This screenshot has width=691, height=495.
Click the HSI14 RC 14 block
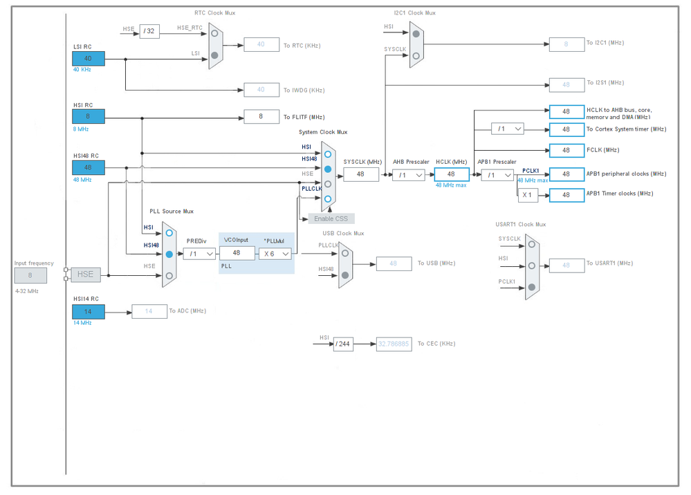(x=89, y=312)
